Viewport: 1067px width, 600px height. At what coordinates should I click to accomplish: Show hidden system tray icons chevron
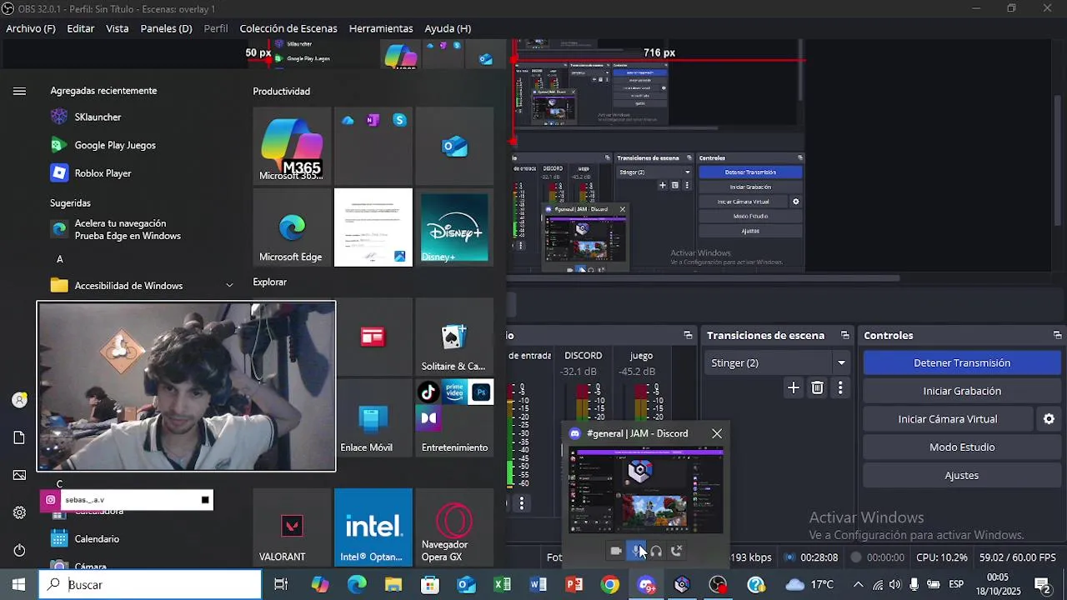857,585
